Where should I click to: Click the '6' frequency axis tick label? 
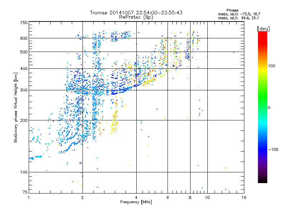[168, 197]
